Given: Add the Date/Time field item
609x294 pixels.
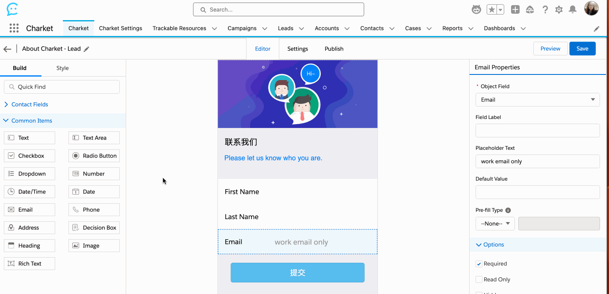Looking at the screenshot, I should [30, 192].
